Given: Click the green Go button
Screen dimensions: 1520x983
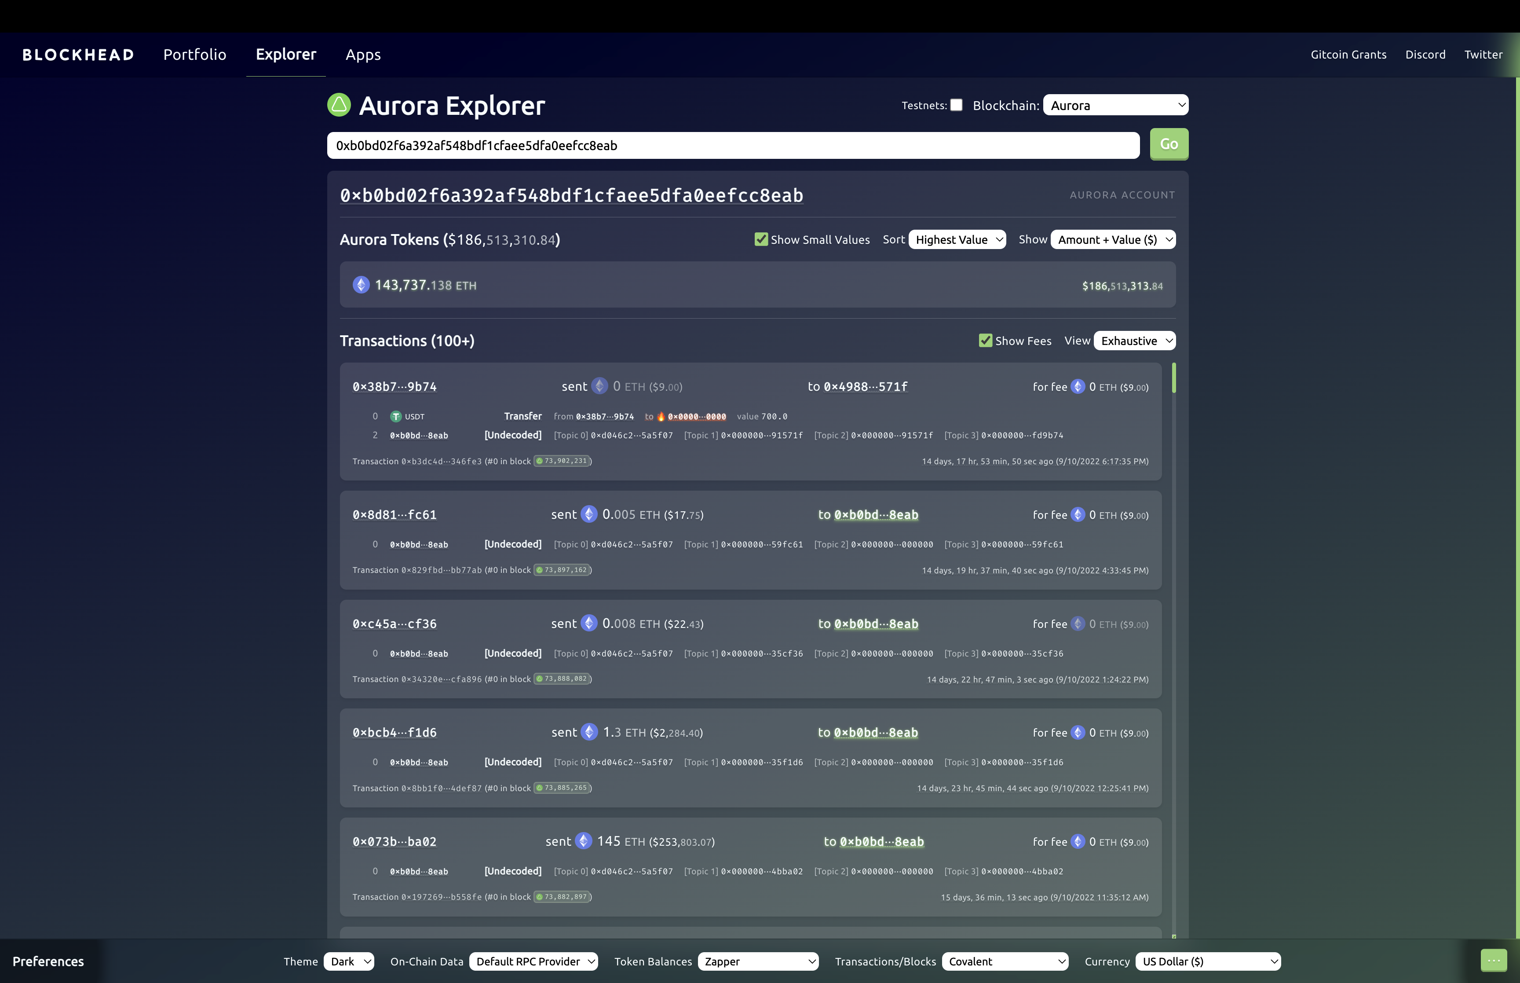Looking at the screenshot, I should coord(1169,144).
